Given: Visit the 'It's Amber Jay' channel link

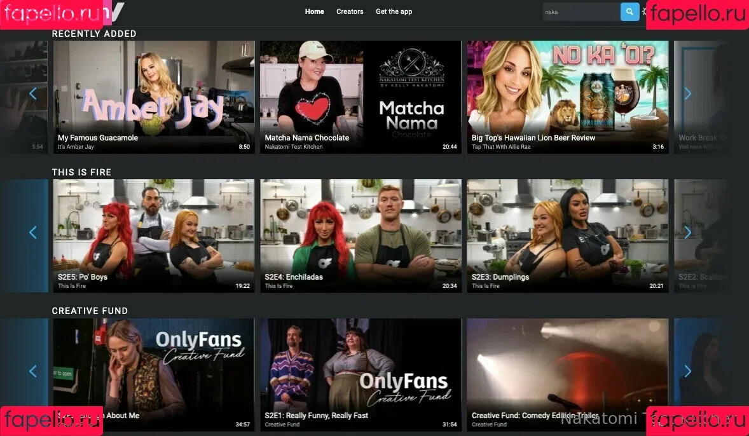Looking at the screenshot, I should [76, 147].
